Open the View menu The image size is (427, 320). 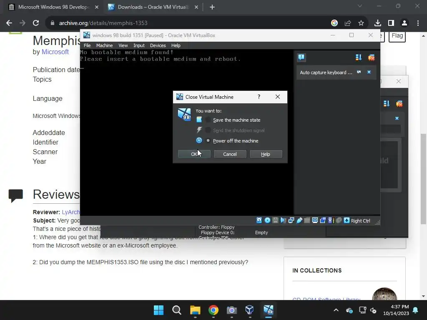[x=123, y=45]
